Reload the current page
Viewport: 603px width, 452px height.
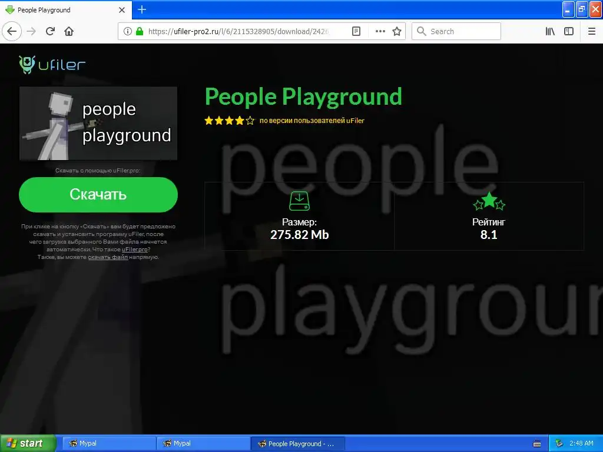pos(50,31)
